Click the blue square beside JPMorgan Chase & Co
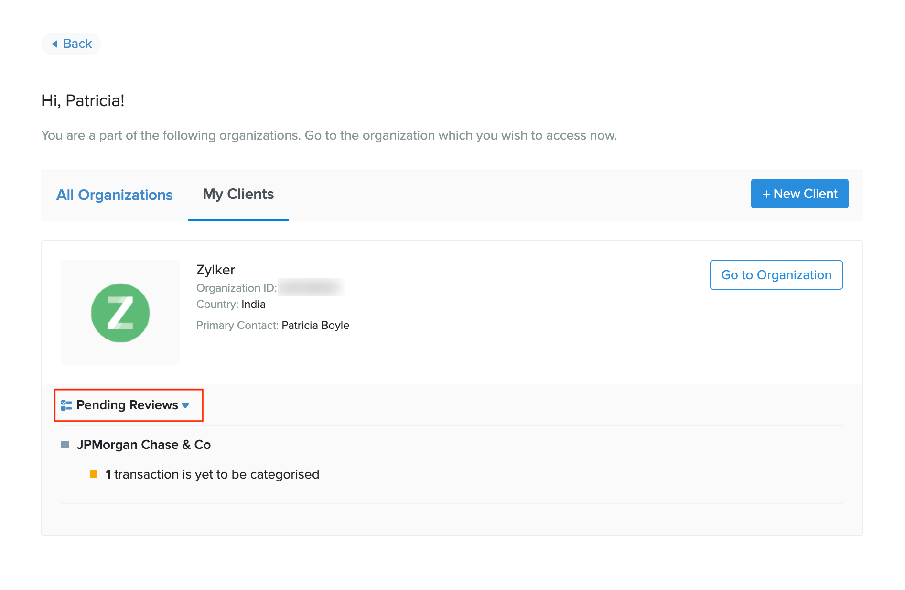This screenshot has height=590, width=905. 65,444
